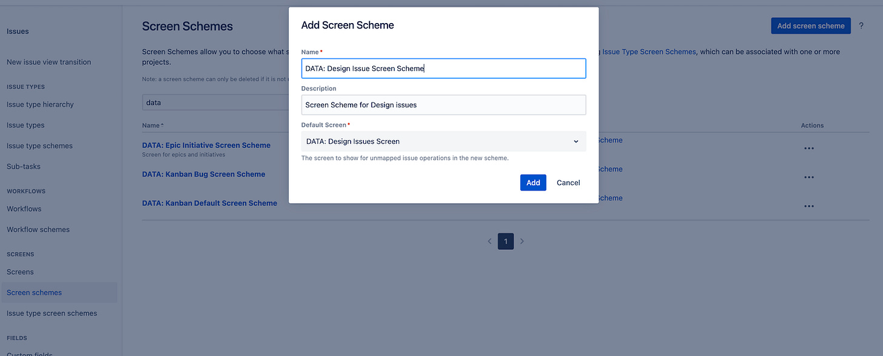Navigate to Workflows in the sidebar
This screenshot has width=883, height=356.
coord(24,209)
